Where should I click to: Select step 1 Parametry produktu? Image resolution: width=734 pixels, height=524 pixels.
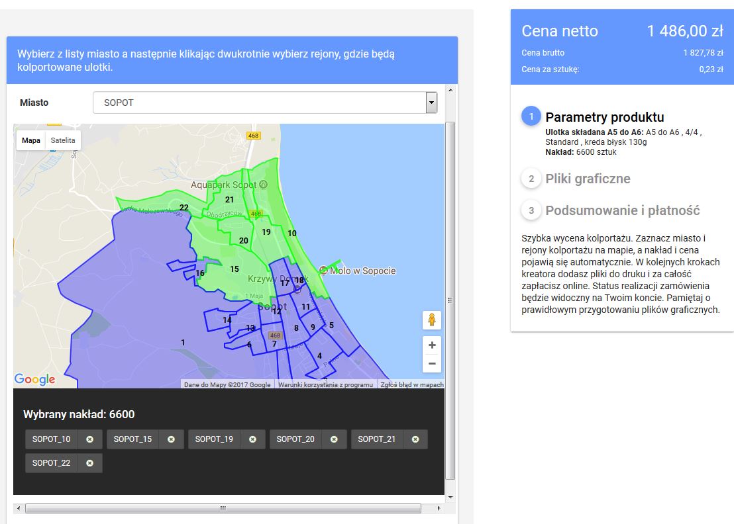pyautogui.click(x=603, y=117)
